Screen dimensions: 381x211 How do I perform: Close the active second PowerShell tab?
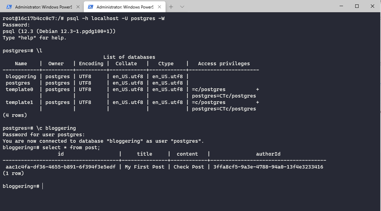point(159,7)
